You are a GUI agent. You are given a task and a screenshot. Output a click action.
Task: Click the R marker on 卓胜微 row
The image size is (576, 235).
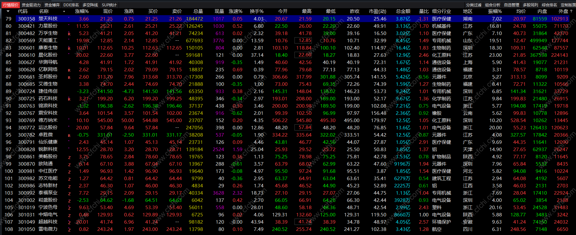69,135
